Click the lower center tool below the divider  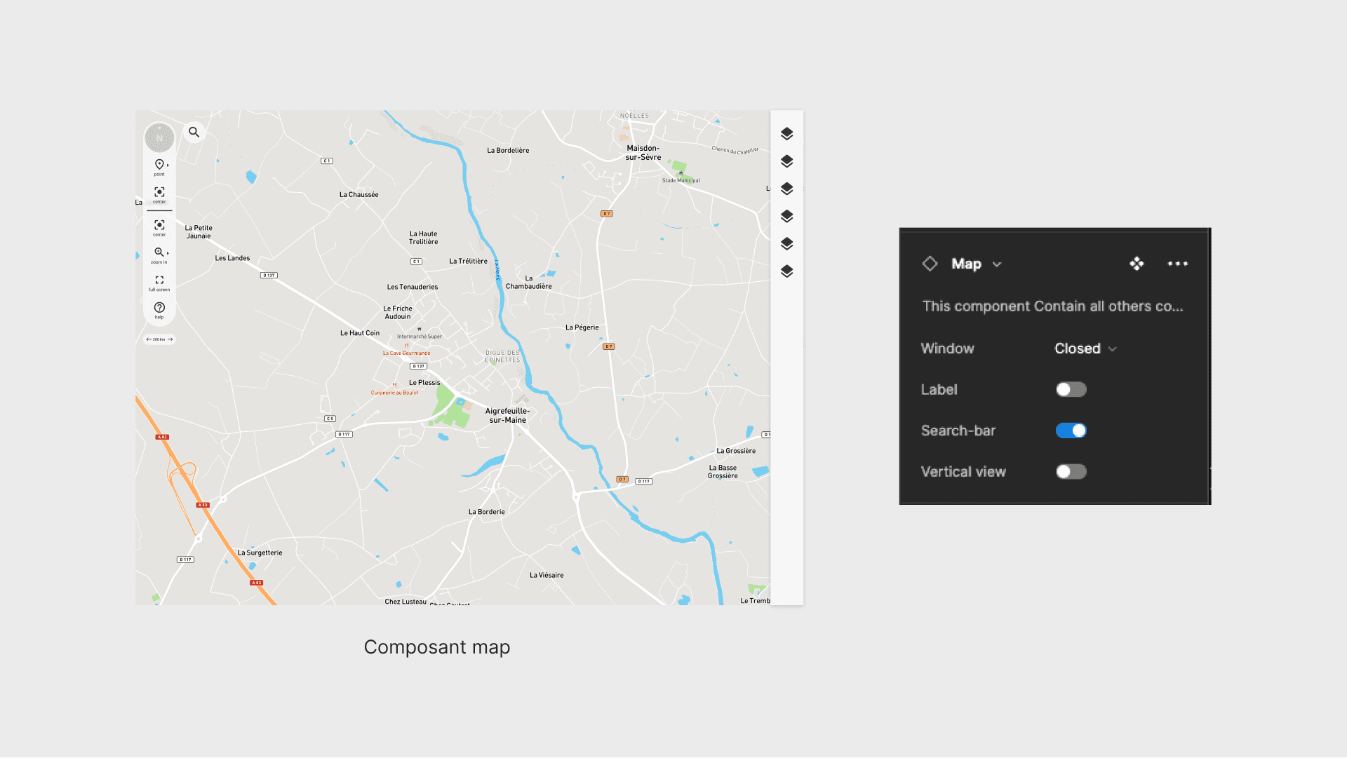(159, 226)
